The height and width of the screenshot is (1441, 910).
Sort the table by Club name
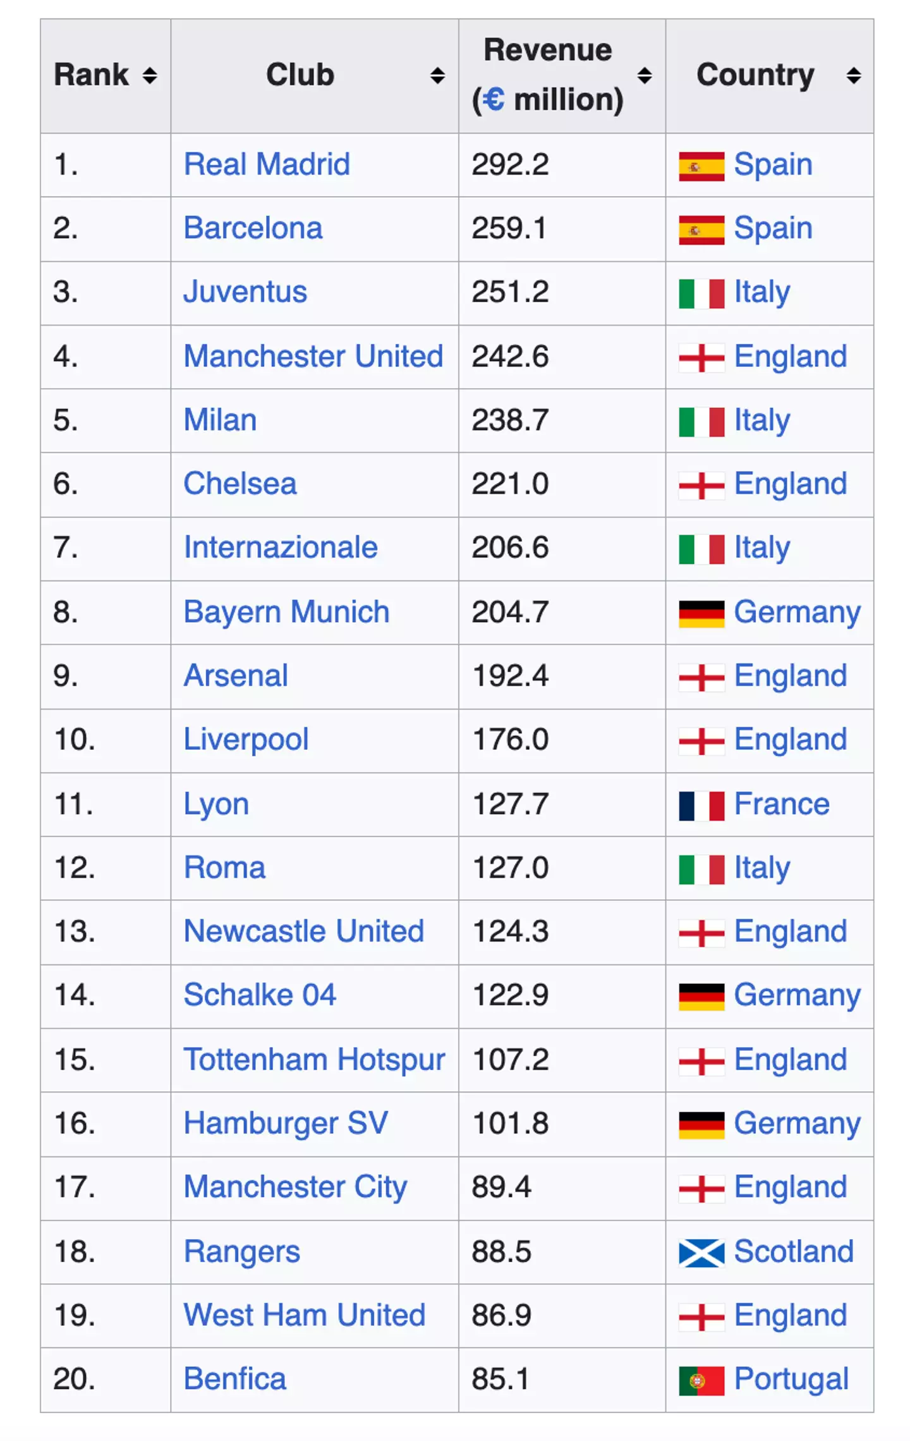[438, 75]
